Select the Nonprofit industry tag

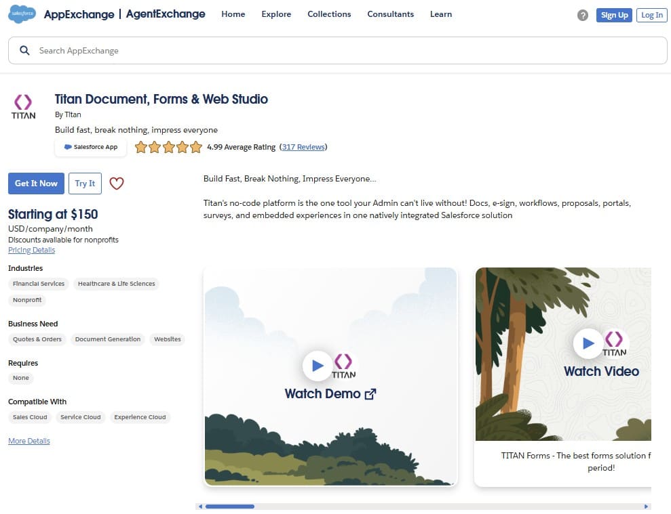click(27, 300)
